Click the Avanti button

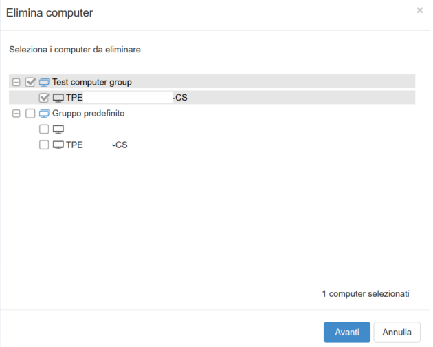click(347, 332)
